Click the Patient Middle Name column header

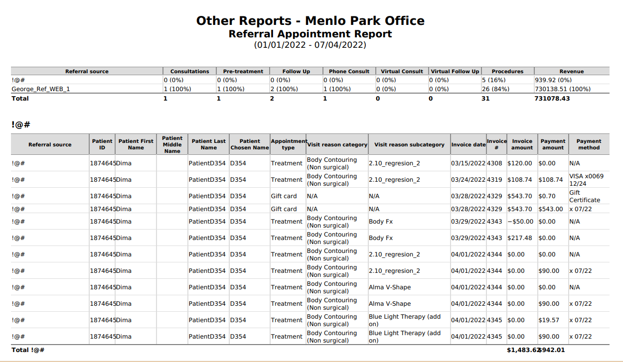172,144
